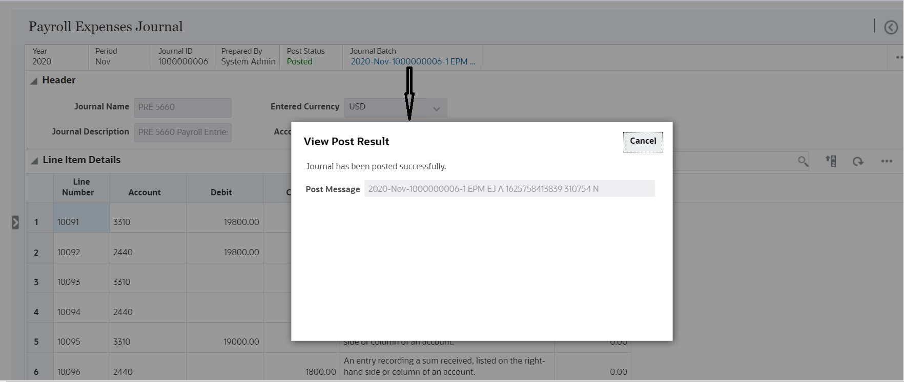Screen dimensions: 904x382
Task: Select line number cell 10093
Action: pos(81,278)
